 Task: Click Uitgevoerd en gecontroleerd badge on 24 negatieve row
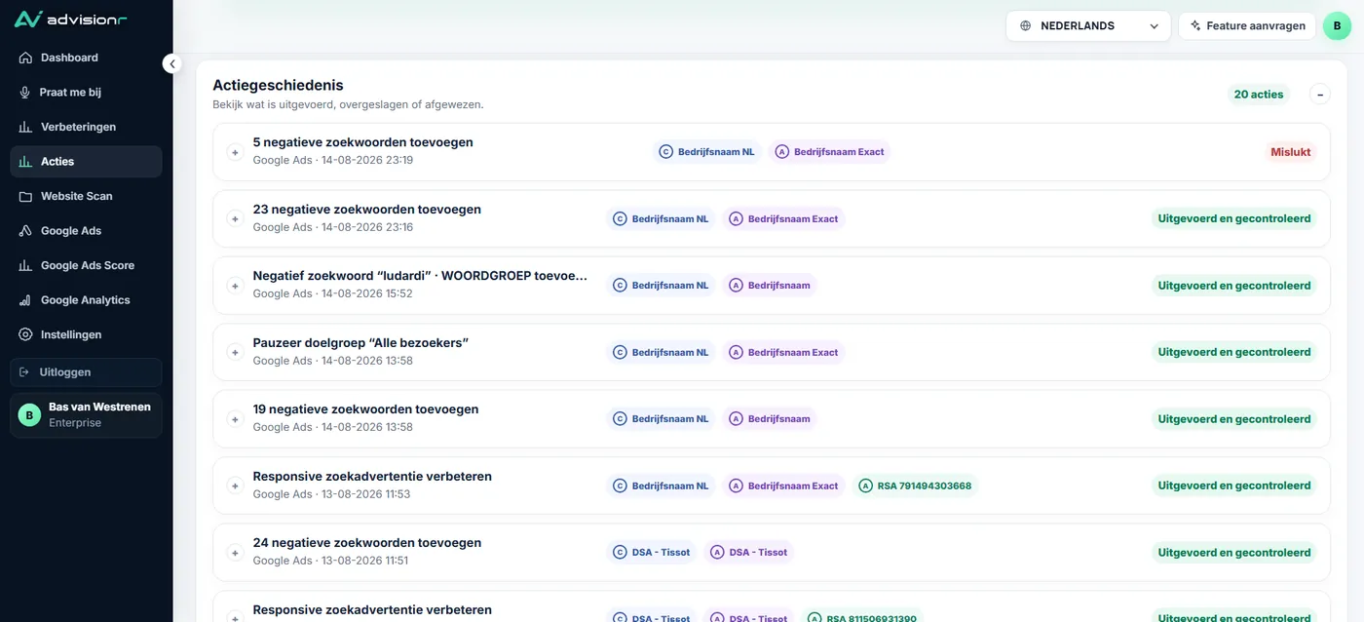pos(1234,553)
